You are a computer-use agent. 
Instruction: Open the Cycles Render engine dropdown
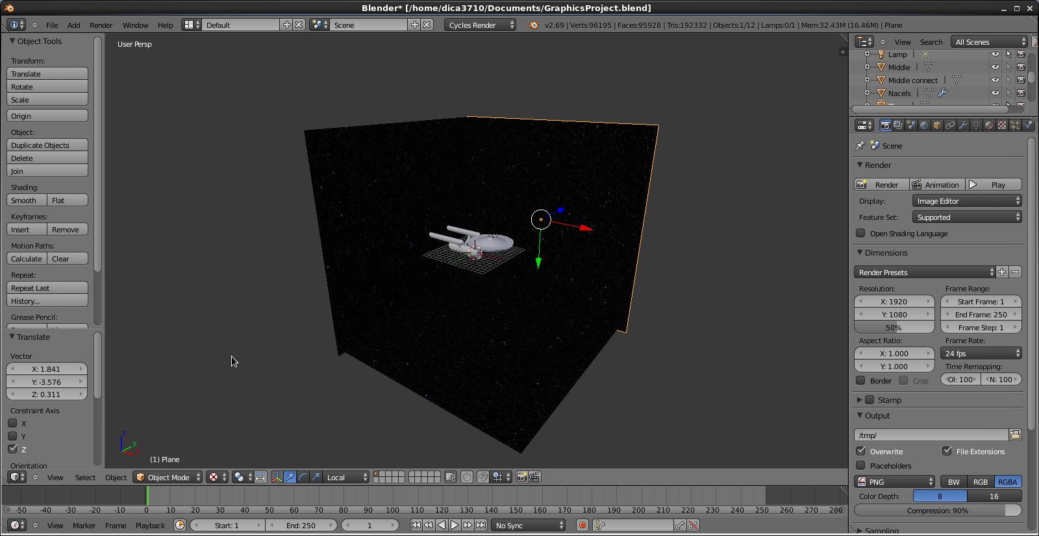[x=481, y=25]
